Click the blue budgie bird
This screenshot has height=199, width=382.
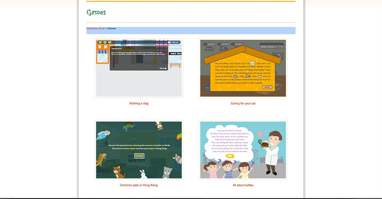click(103, 135)
